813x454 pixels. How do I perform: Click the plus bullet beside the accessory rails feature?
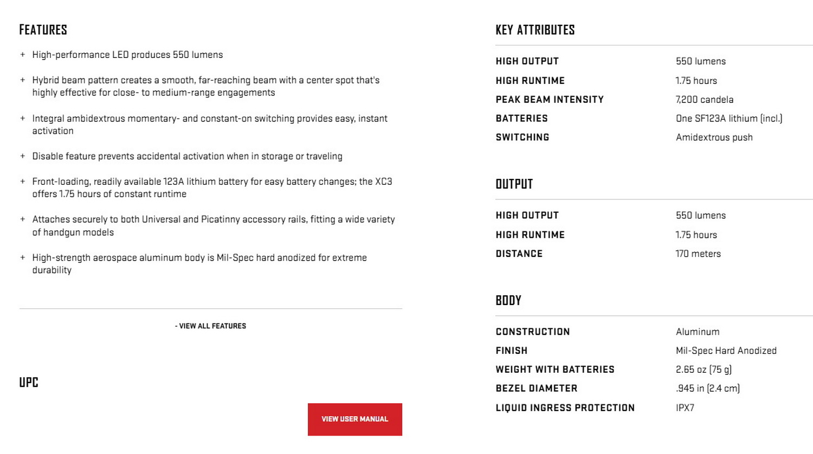[x=23, y=219]
